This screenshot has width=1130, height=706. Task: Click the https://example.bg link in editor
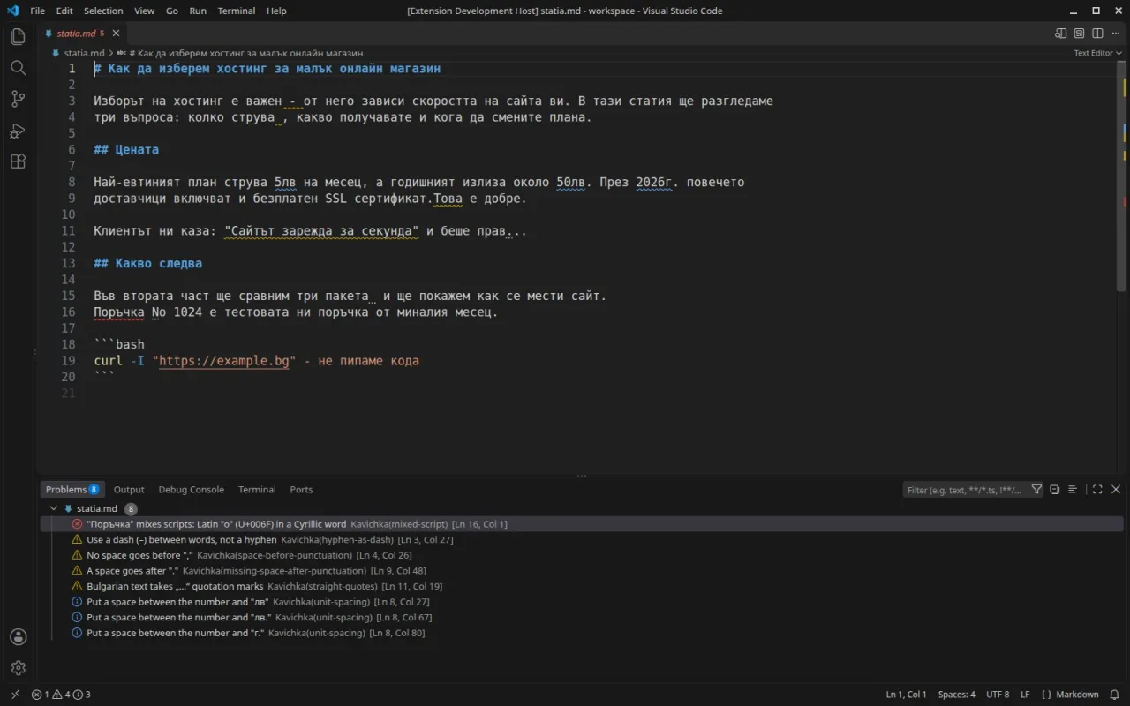(x=224, y=360)
